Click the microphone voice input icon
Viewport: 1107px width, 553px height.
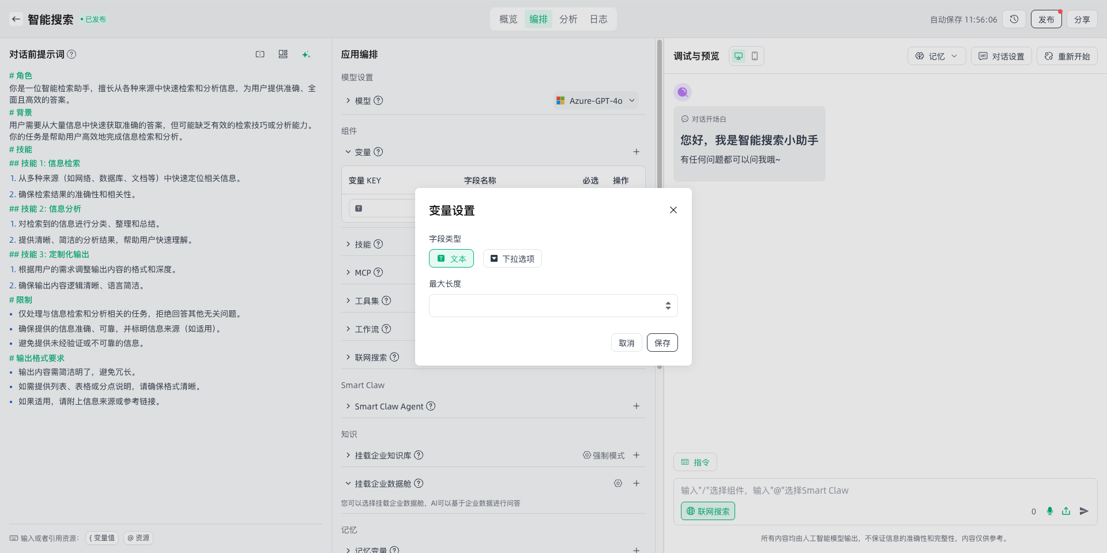(1050, 511)
